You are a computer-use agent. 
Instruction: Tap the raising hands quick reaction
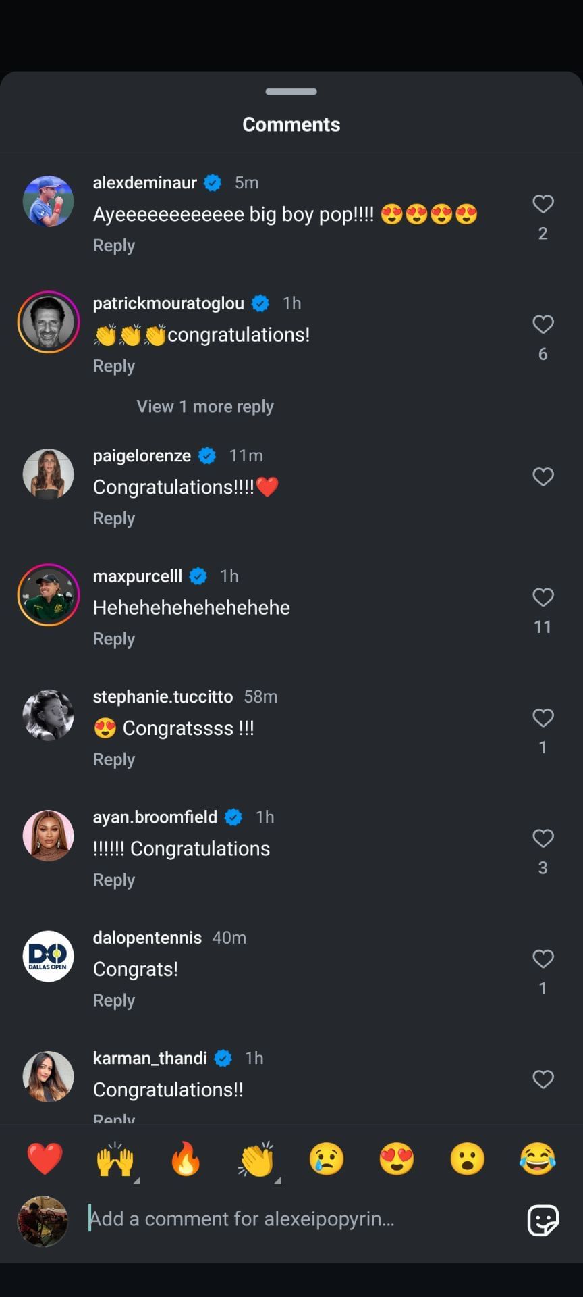pos(115,1159)
